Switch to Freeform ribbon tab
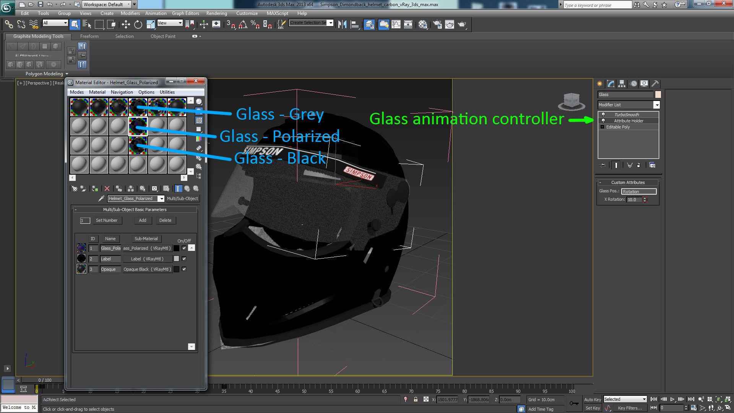 89,36
